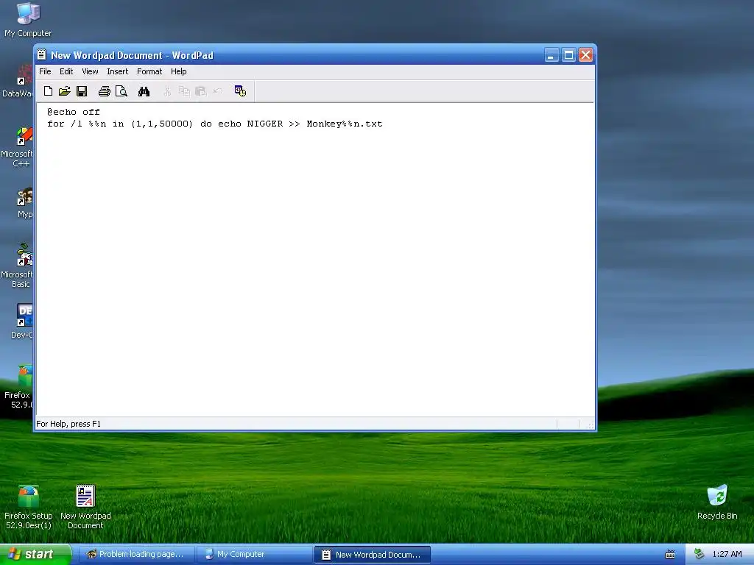Click the Copy icon in the toolbar
This screenshot has width=754, height=565.
184,91
